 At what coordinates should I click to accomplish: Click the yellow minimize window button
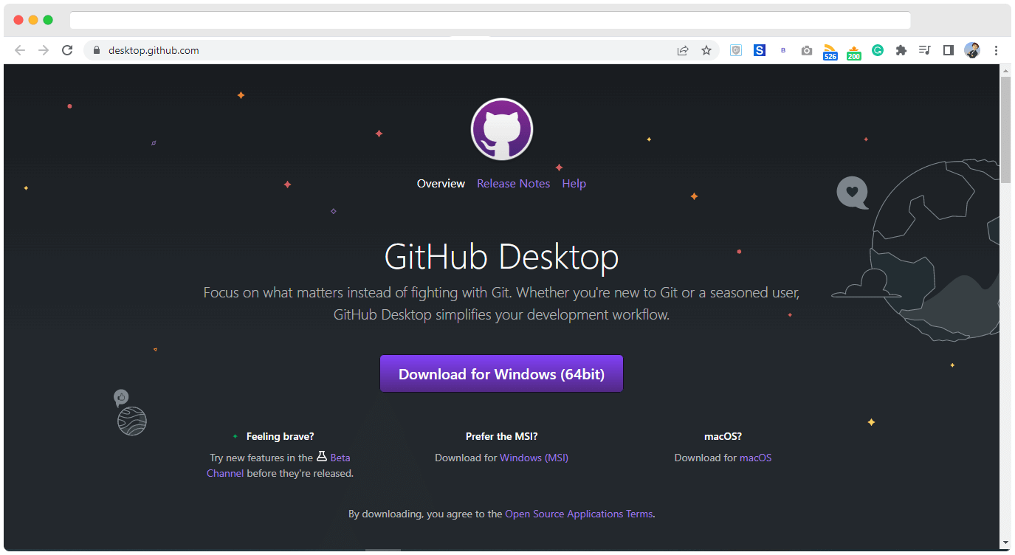[33, 20]
